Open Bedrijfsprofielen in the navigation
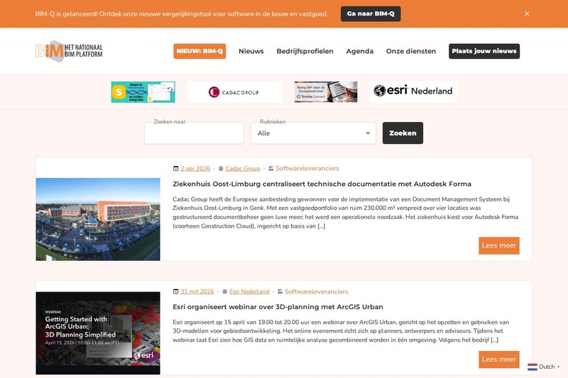 click(x=305, y=51)
